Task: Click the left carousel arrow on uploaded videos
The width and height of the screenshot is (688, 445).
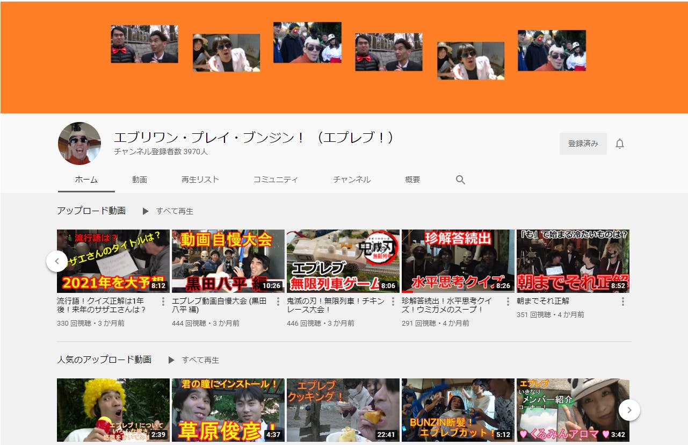Action: 57,261
